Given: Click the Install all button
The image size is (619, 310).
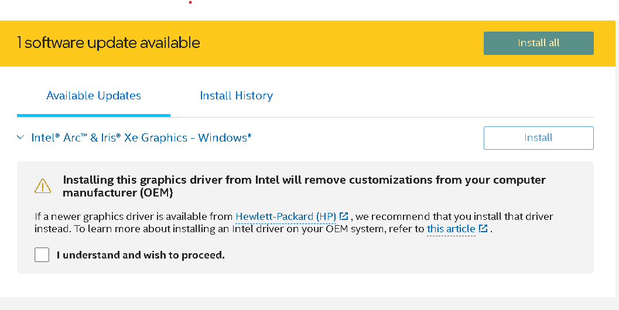Looking at the screenshot, I should [538, 43].
